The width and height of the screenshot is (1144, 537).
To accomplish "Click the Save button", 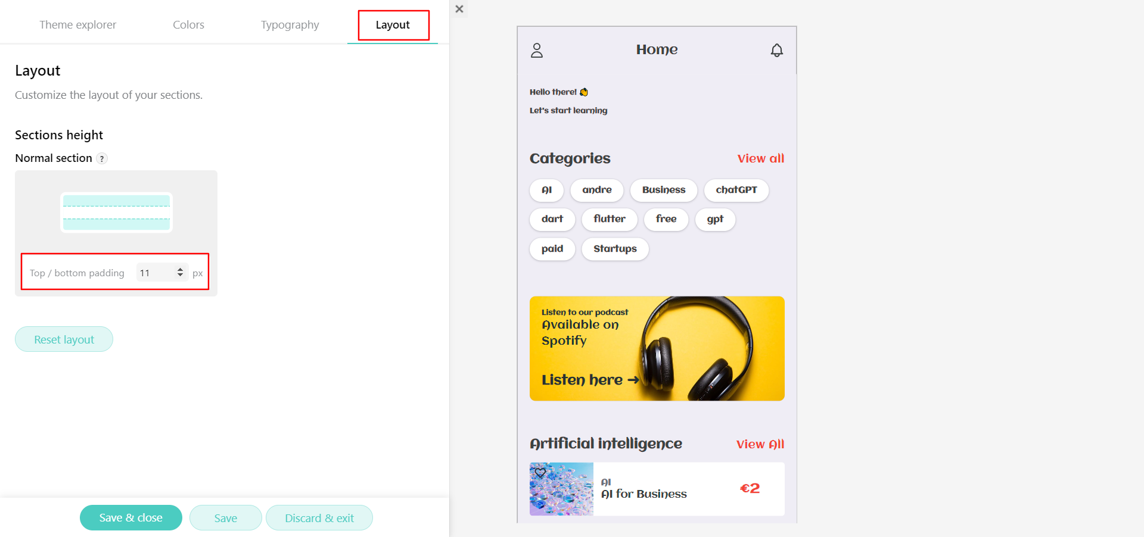I will 225,517.
